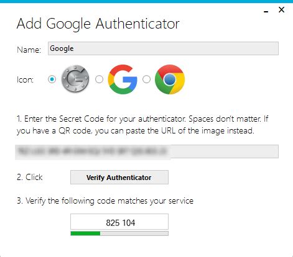Click the '2. Click' step label
Screen dimensions: 293x257
(x=30, y=178)
